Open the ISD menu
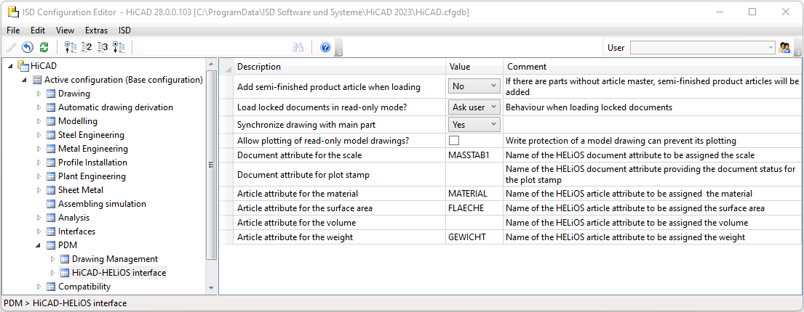The width and height of the screenshot is (804, 312). (x=124, y=30)
